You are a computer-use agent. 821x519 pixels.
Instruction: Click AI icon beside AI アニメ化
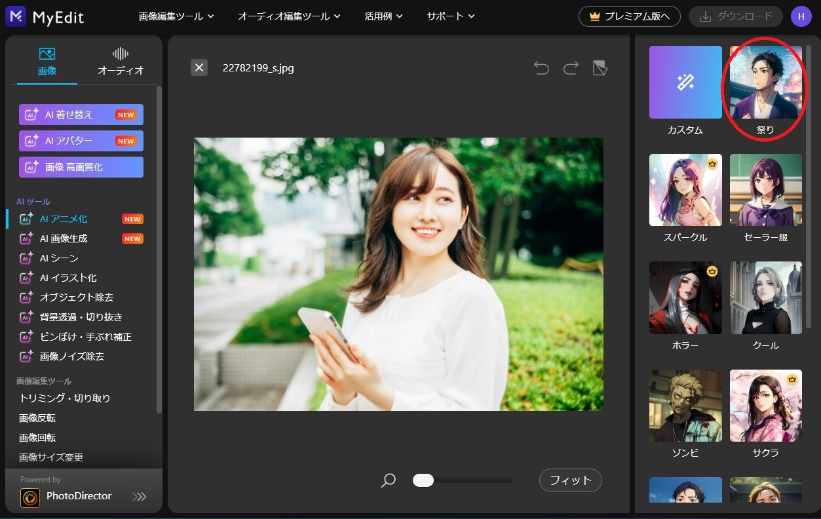(x=27, y=219)
